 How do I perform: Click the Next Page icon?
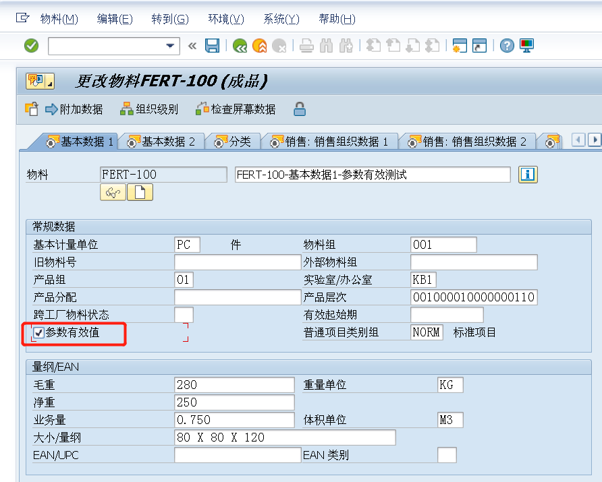413,46
